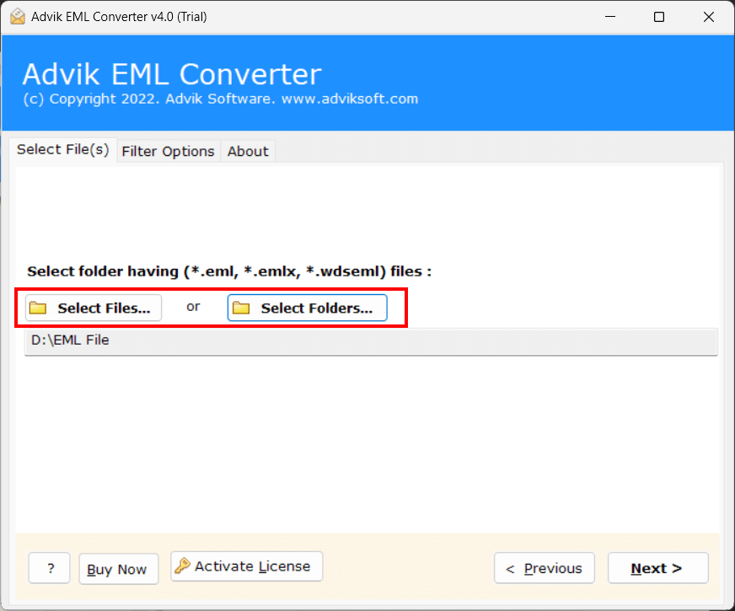
Task: Click the window maximize control
Action: [x=659, y=16]
